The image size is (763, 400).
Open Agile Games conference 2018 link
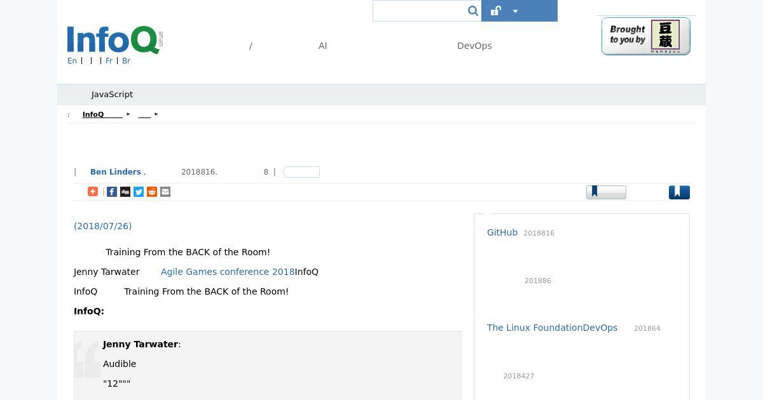coord(228,272)
